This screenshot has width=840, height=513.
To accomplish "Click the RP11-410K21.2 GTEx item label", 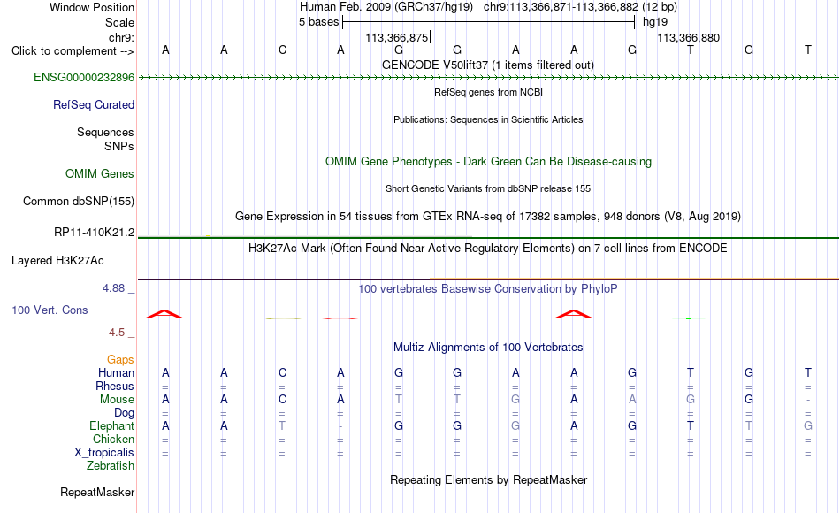I will click(x=94, y=232).
